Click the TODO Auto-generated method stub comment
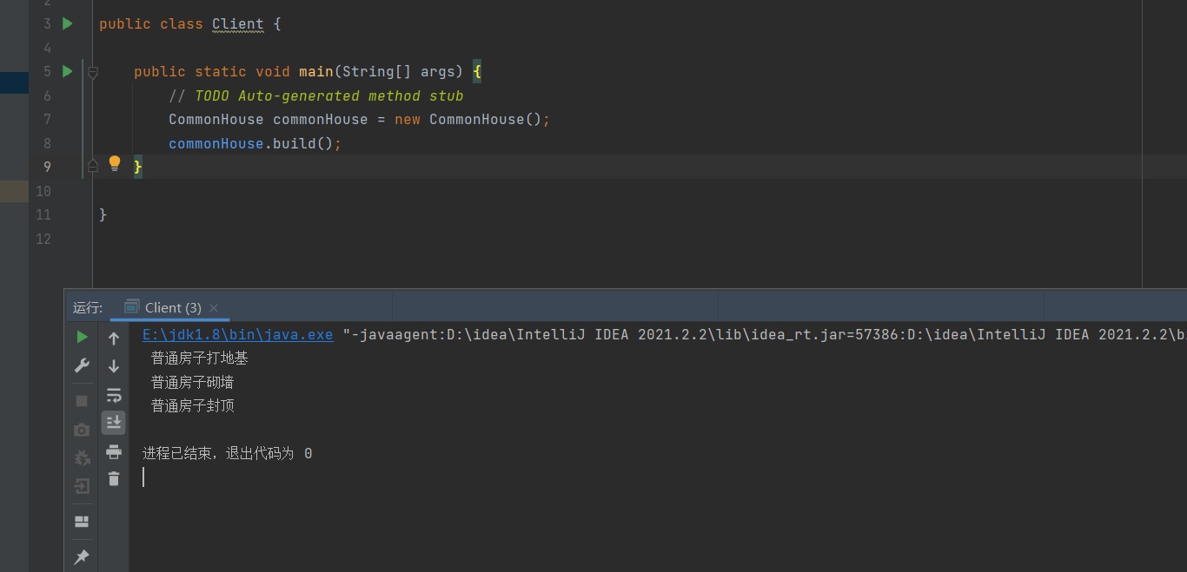Image resolution: width=1187 pixels, height=572 pixels. [x=316, y=95]
